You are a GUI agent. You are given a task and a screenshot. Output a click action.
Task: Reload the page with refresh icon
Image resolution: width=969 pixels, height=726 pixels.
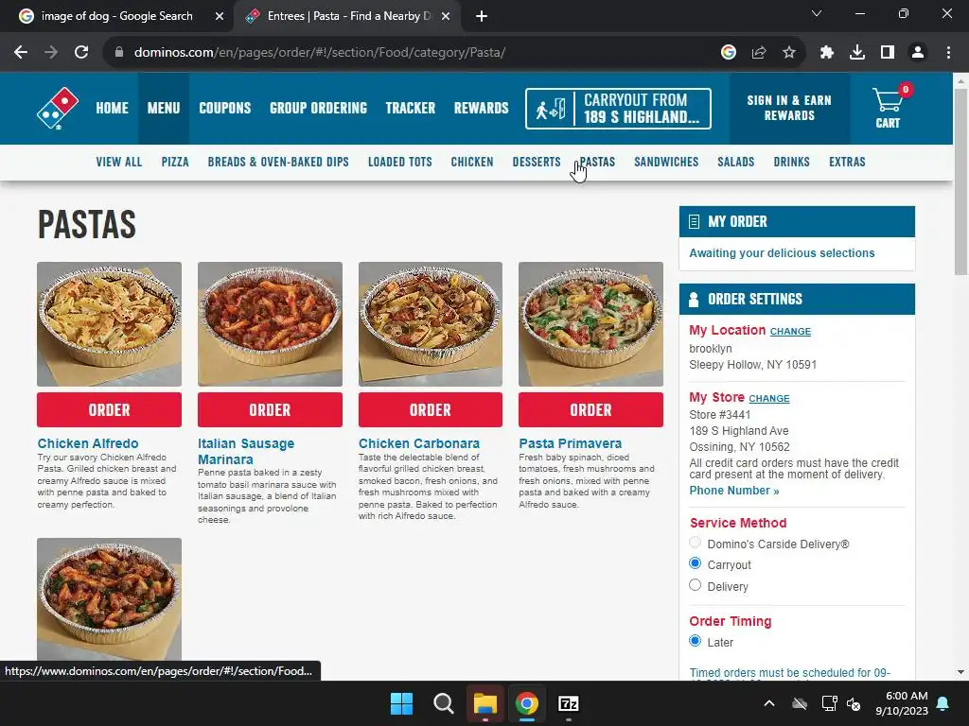[81, 53]
